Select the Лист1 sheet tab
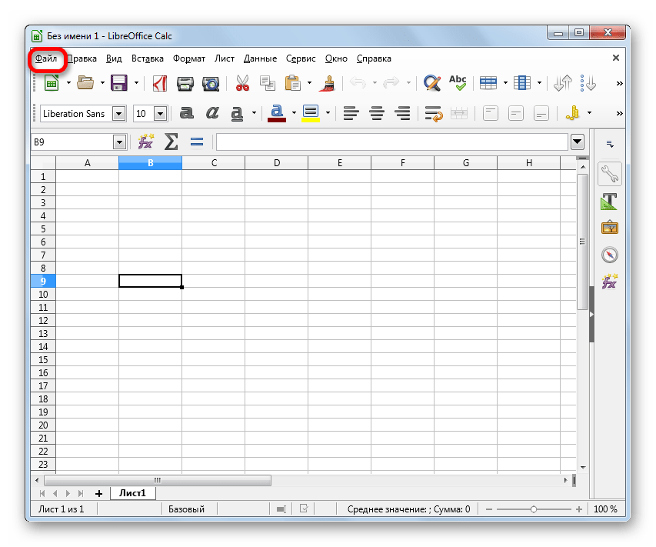This screenshot has width=656, height=547. click(133, 493)
